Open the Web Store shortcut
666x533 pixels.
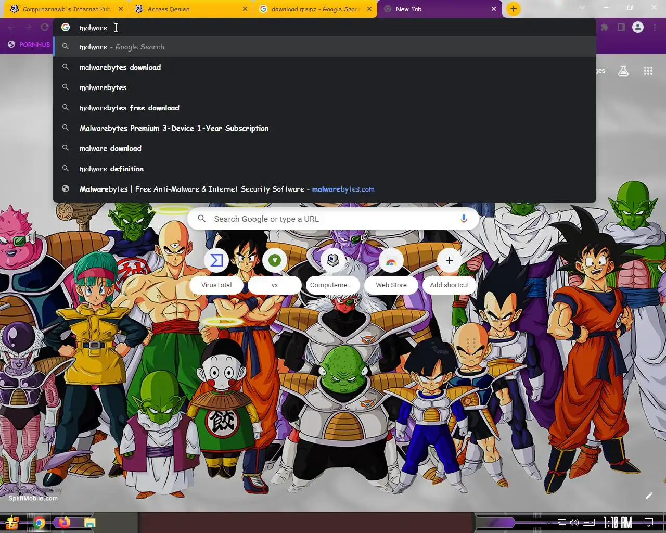coord(391,272)
